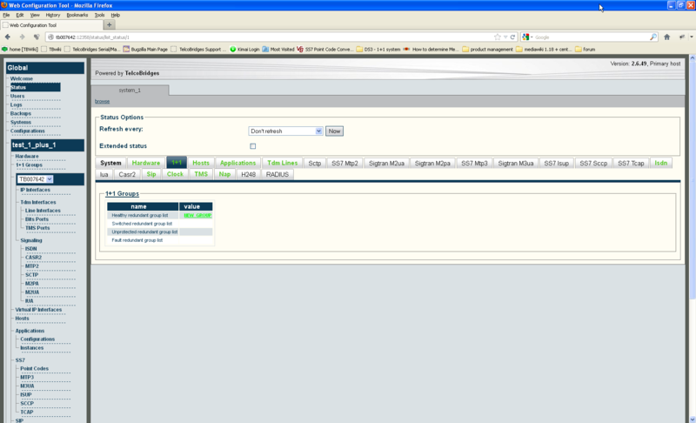Open Backups in the Global menu

(20, 114)
